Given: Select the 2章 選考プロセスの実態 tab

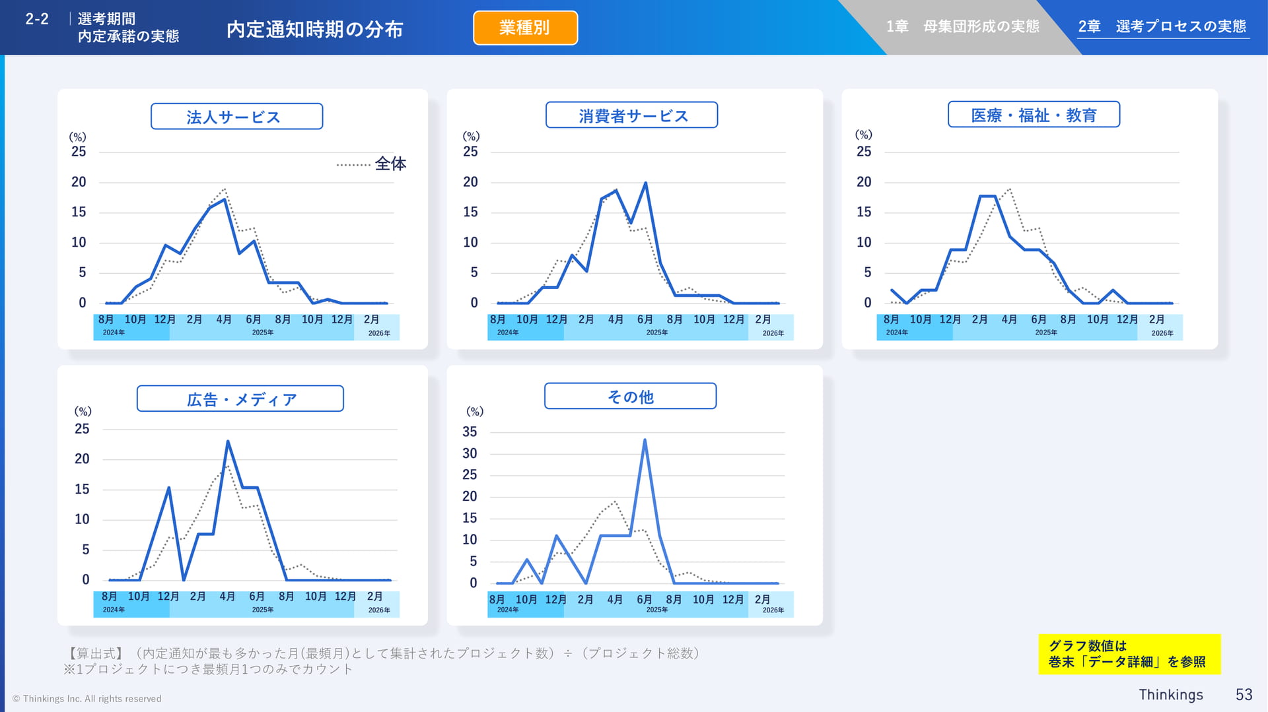Looking at the screenshot, I should 1162,26.
